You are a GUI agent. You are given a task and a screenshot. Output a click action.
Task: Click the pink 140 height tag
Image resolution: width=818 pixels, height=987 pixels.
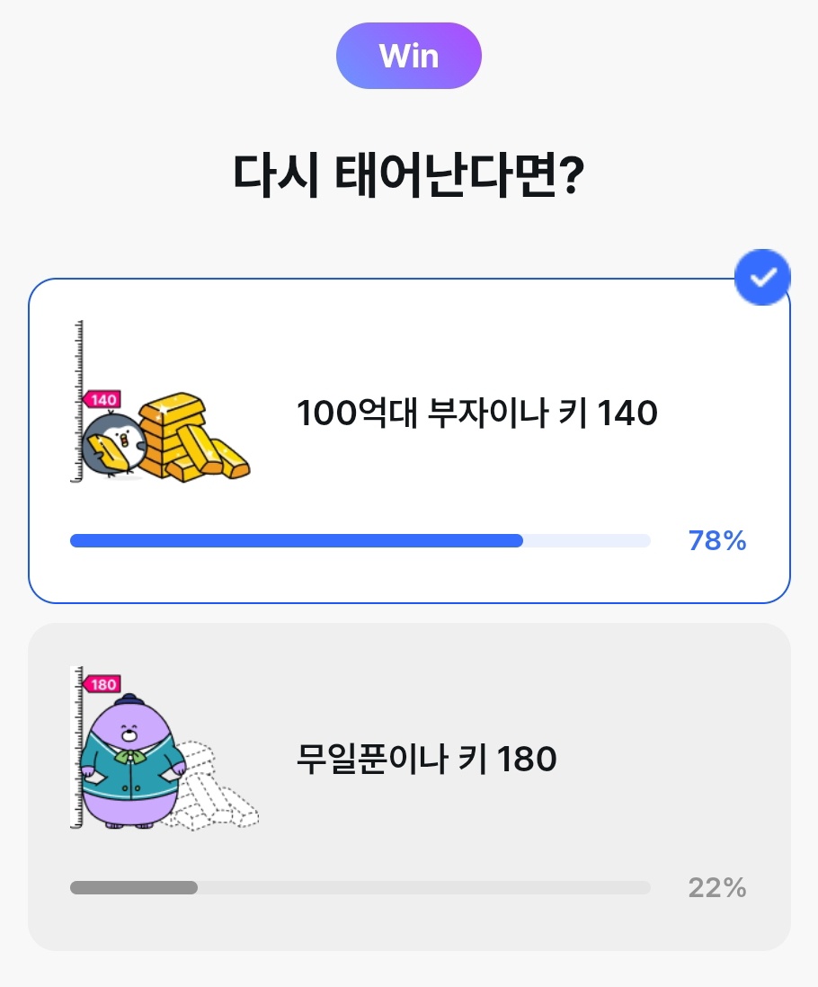102,400
